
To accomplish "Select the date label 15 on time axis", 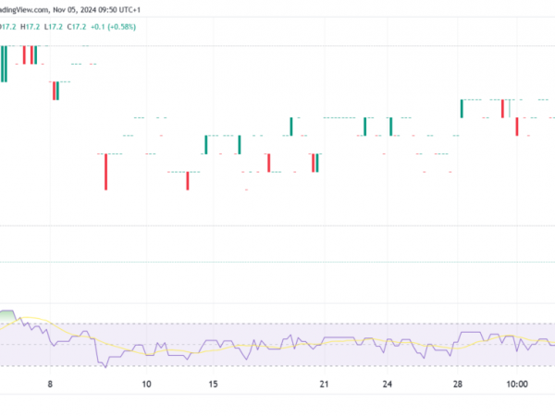I will coord(213,384).
